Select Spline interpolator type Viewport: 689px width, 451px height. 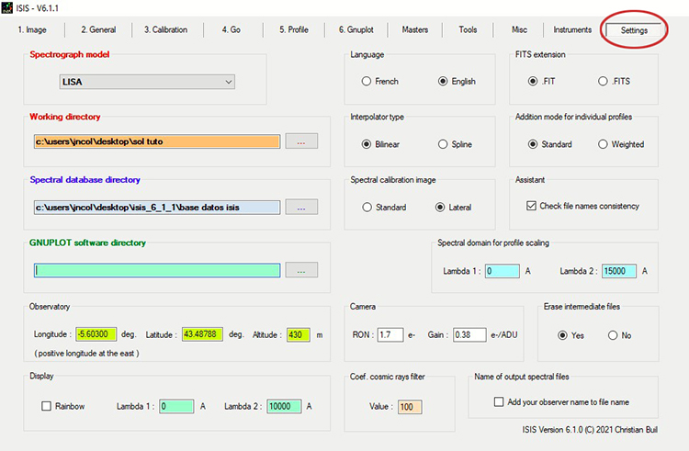click(444, 144)
